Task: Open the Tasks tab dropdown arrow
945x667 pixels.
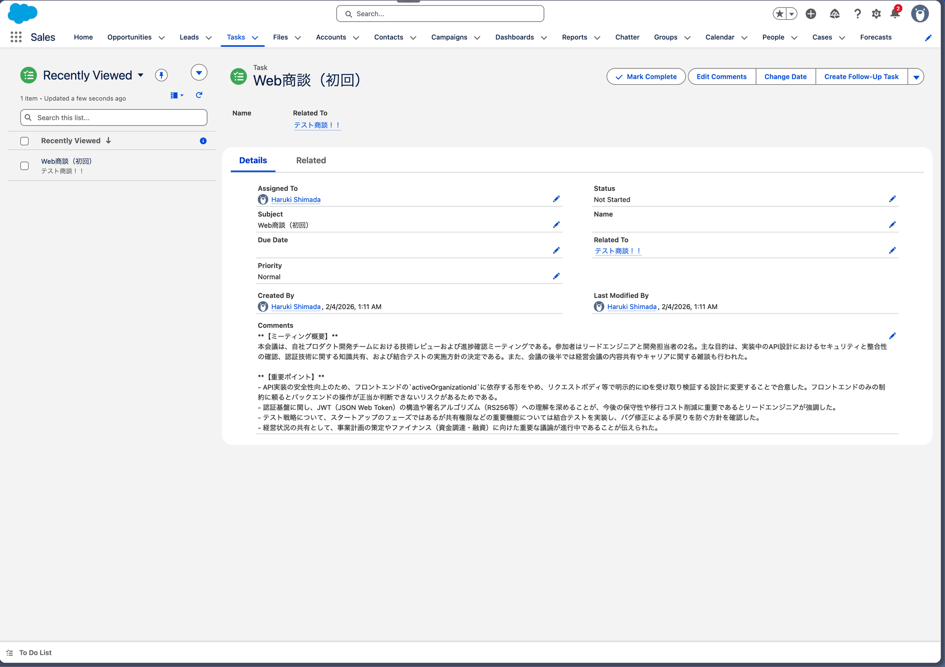Action: point(254,37)
